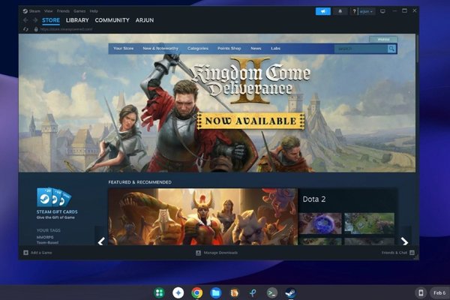
Task: Open notifications with the bell icon
Action: (x=340, y=11)
